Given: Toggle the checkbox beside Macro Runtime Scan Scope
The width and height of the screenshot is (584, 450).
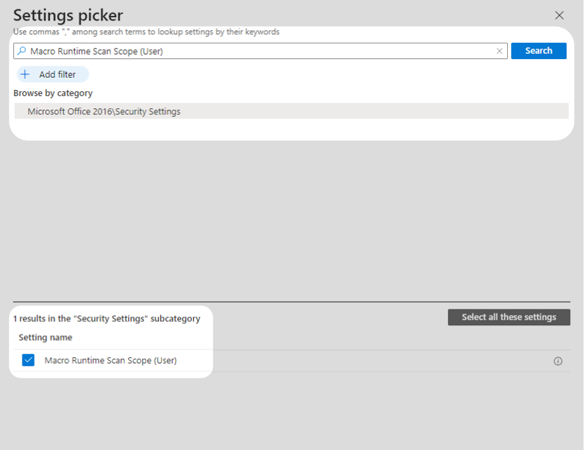Looking at the screenshot, I should pos(28,360).
